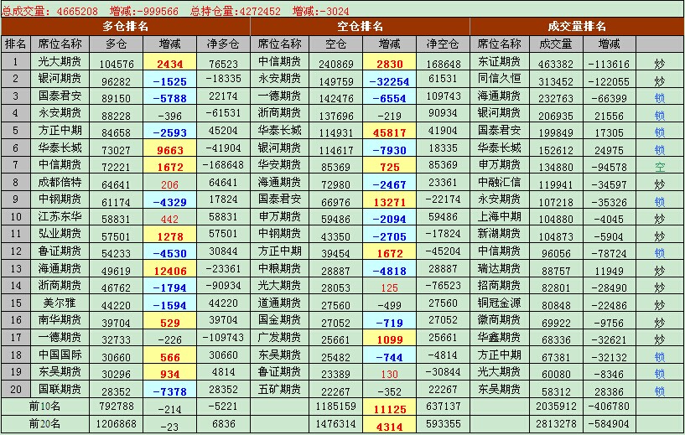The width and height of the screenshot is (685, 435).
Task: Click the 空仓排名 section header
Action: point(360,27)
